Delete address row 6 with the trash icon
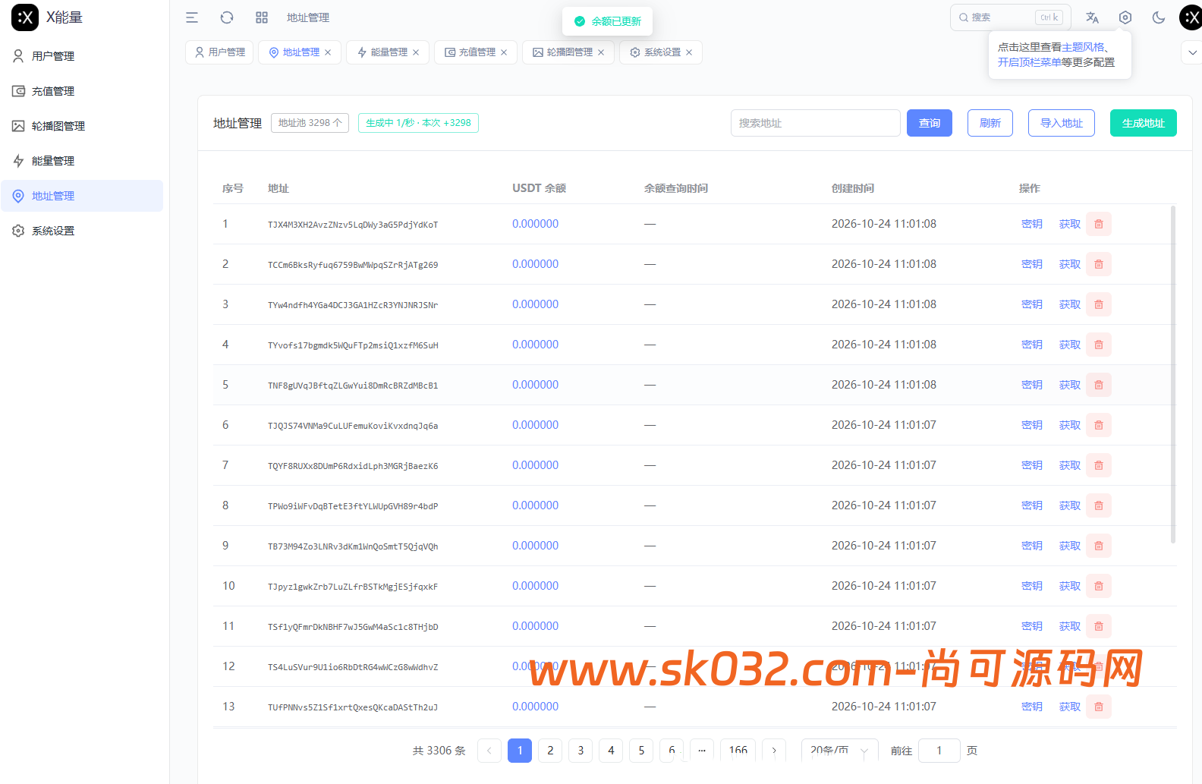Viewport: 1202px width, 784px height. point(1099,425)
